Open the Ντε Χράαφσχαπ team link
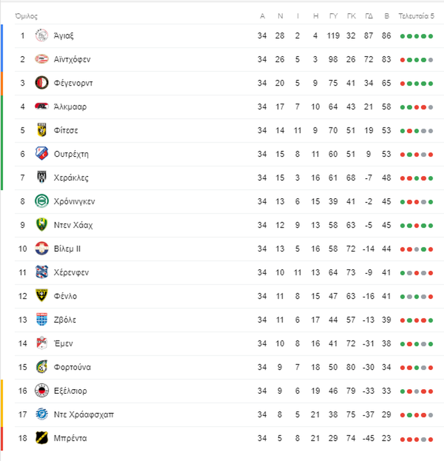Viewport: 444px width, 461px height. coord(84,414)
